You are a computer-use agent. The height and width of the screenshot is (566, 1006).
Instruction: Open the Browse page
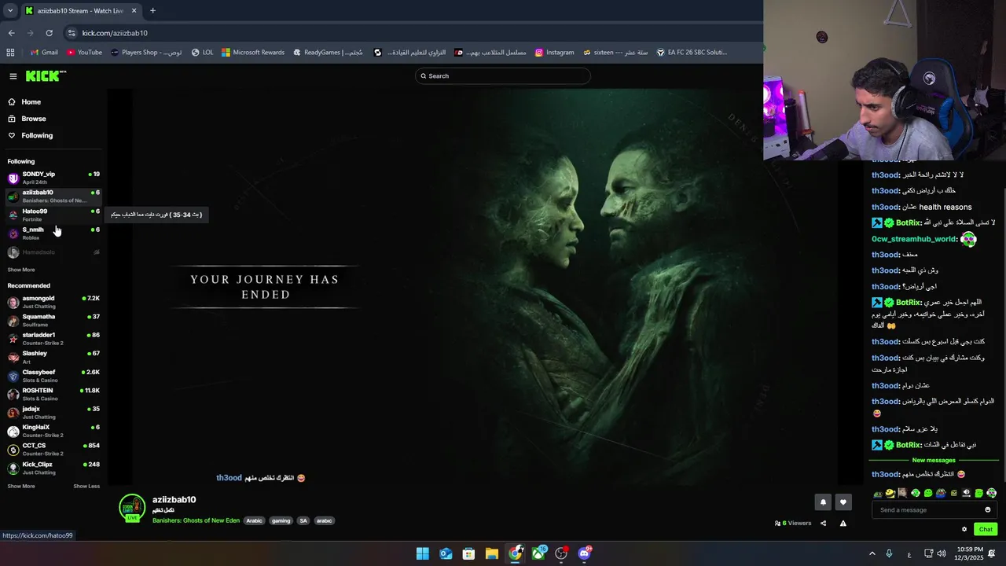[x=27, y=119]
